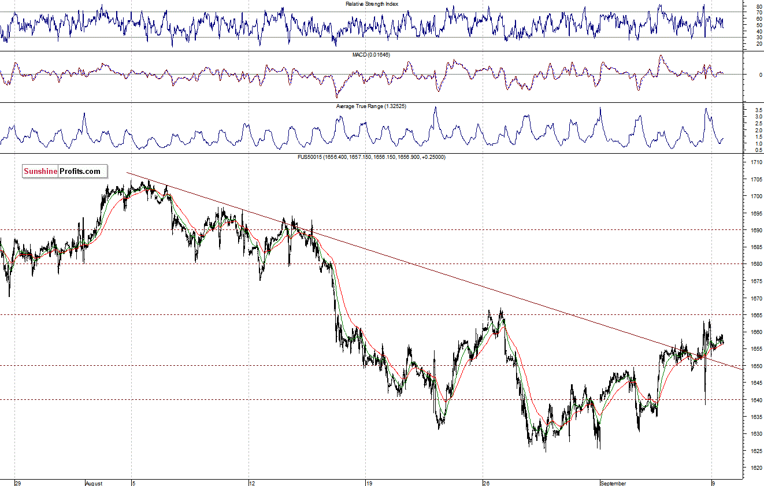The width and height of the screenshot is (764, 486).
Task: Click the 1655 price axis label
Action: pos(756,349)
